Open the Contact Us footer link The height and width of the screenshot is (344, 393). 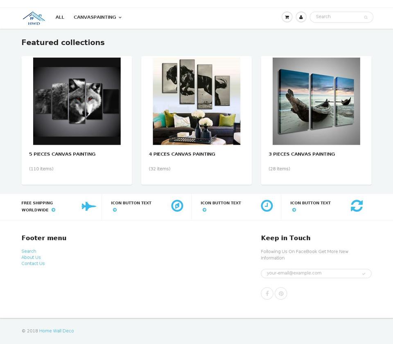tap(33, 264)
